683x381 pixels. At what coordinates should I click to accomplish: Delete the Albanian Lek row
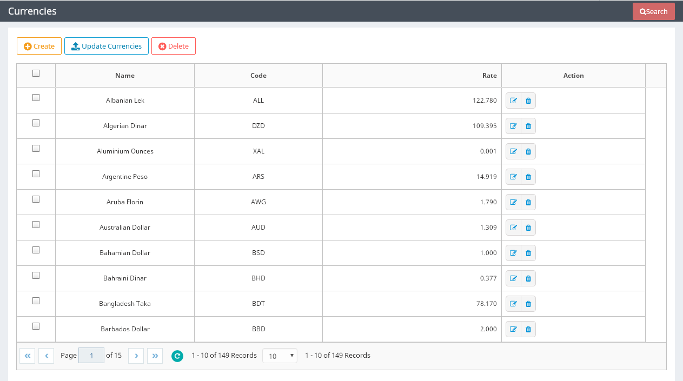coord(528,101)
